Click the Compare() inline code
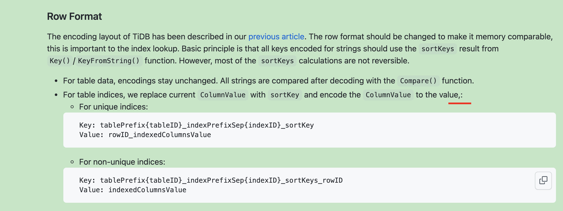Viewport: 563px width, 211px height. [x=418, y=81]
